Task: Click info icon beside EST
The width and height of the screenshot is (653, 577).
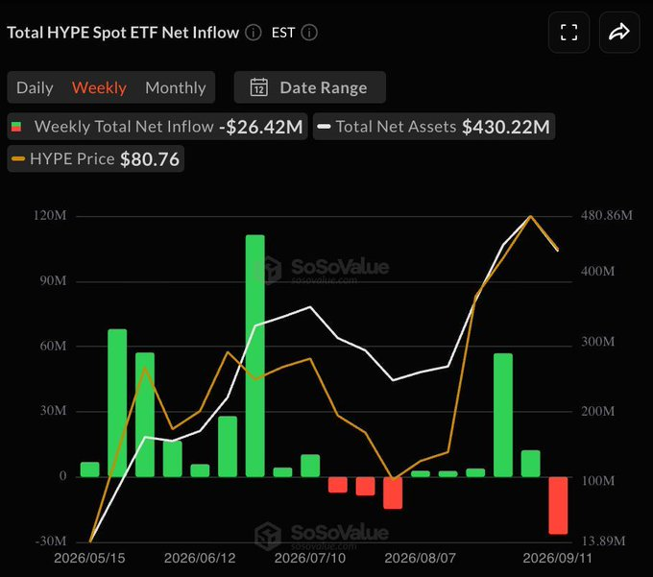Action: [309, 33]
